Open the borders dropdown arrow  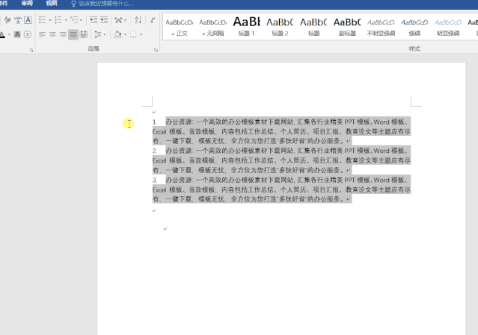click(141, 34)
